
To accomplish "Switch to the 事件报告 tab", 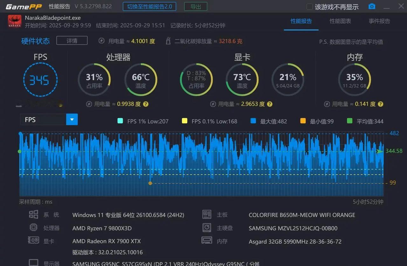I will click(x=379, y=21).
